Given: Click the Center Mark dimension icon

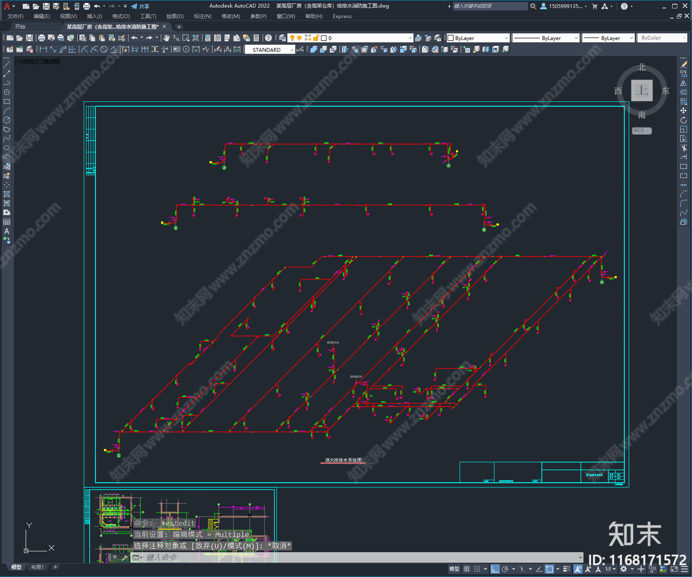Looking at the screenshot, I should click(186, 49).
